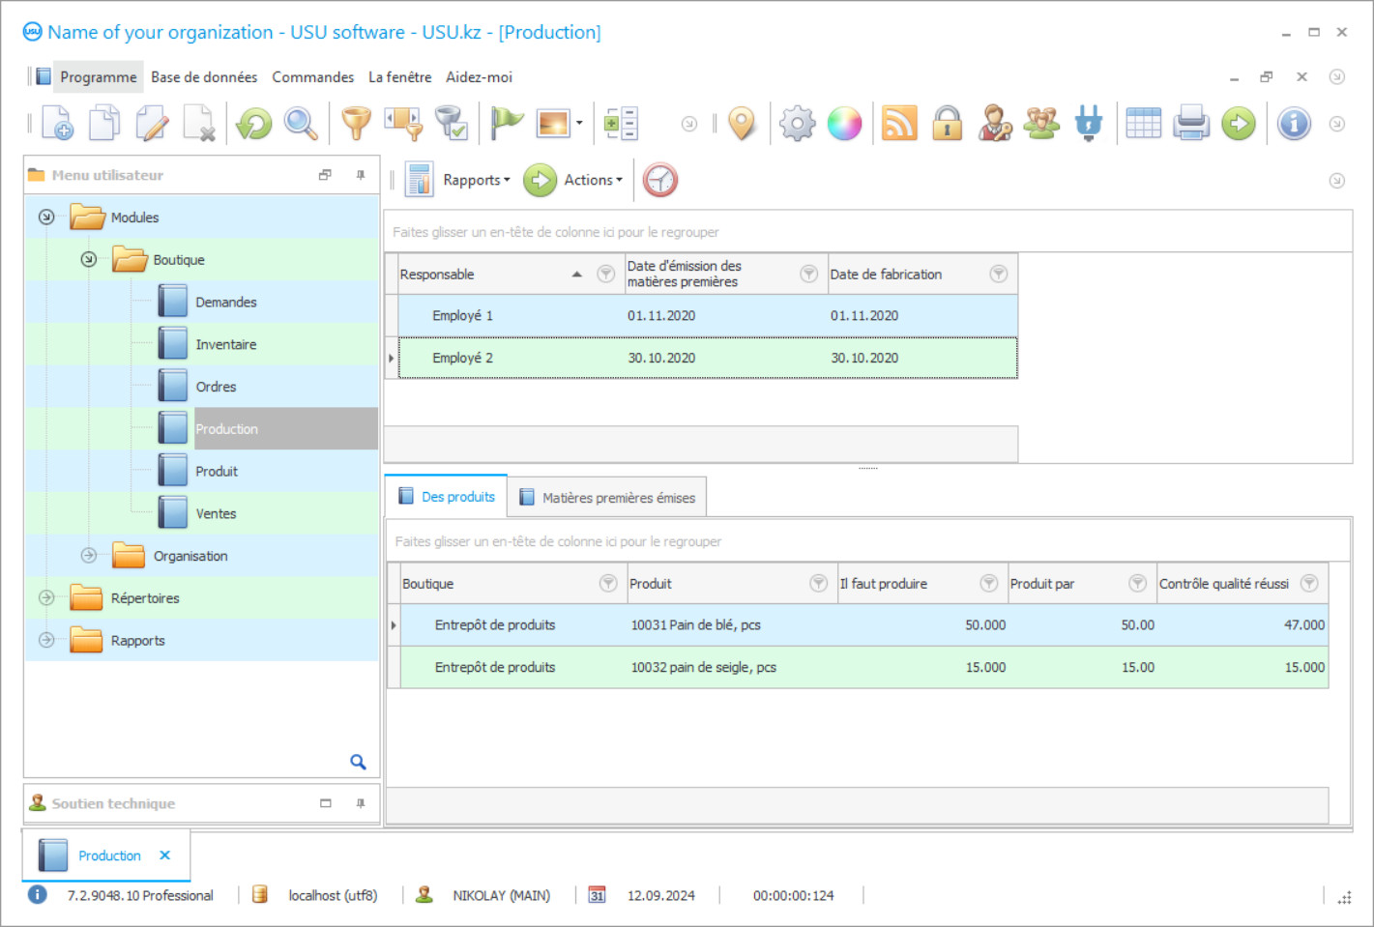This screenshot has height=927, width=1374.
Task: Pin the Menu utilisateur panel
Action: click(361, 175)
